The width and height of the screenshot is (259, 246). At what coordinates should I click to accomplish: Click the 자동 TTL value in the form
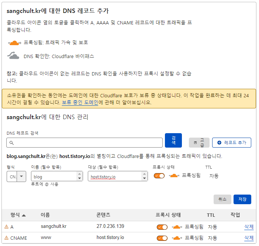(214, 176)
